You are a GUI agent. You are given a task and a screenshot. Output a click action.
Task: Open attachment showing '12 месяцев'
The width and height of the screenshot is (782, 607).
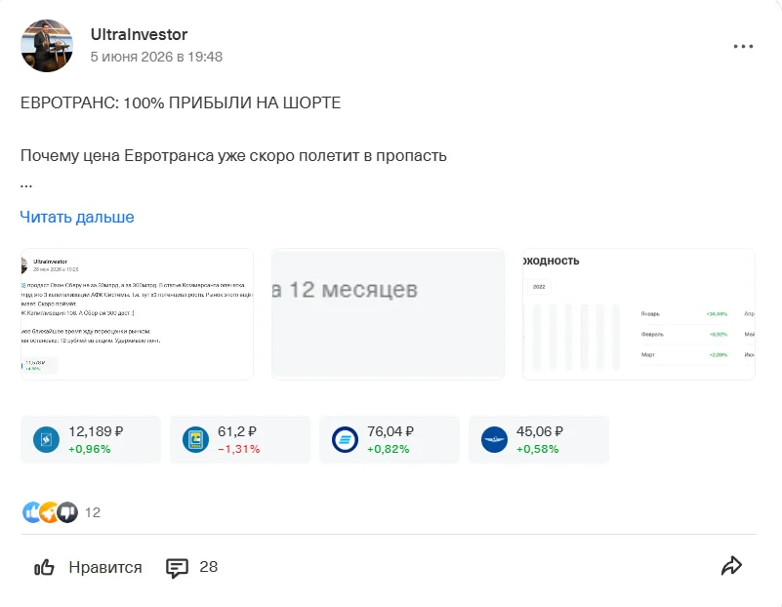(x=388, y=314)
